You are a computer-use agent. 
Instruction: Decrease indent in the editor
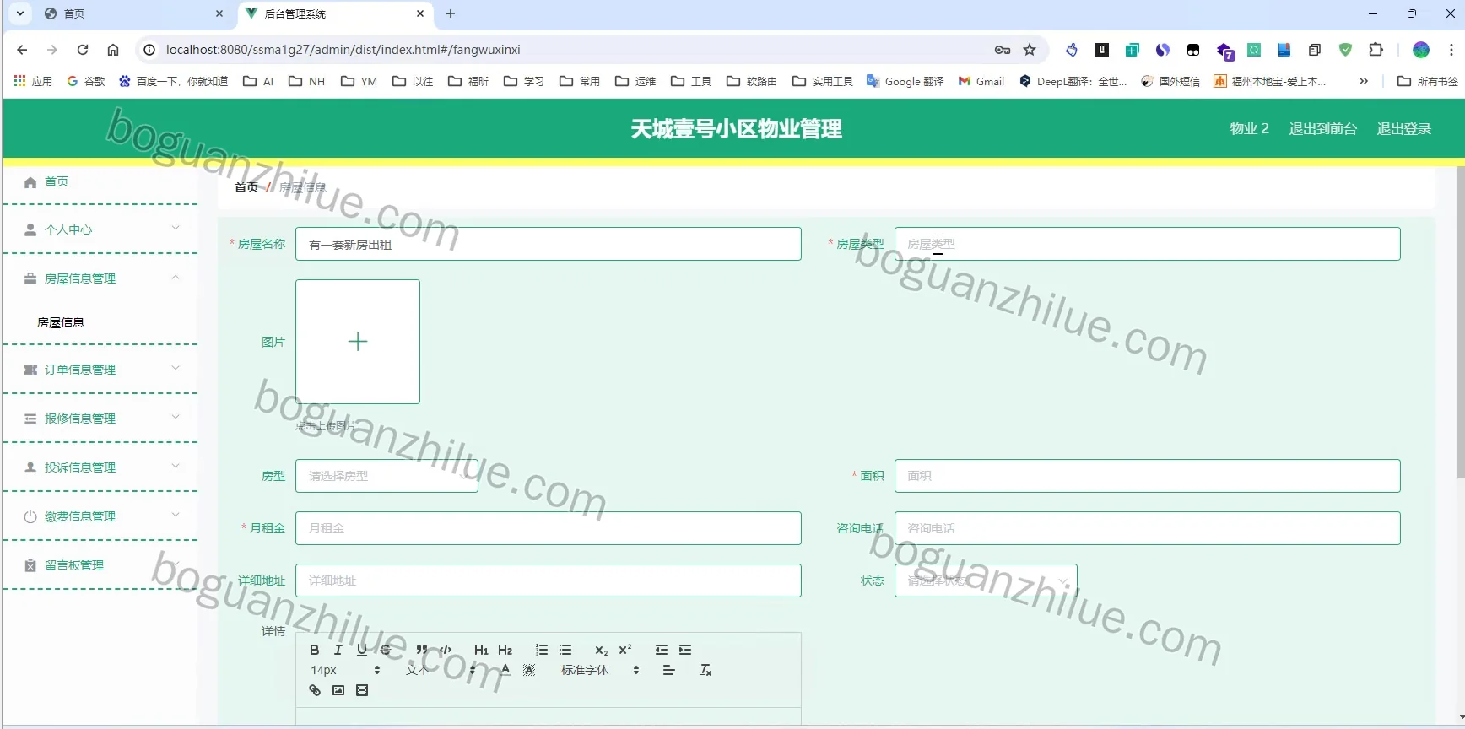coord(662,650)
